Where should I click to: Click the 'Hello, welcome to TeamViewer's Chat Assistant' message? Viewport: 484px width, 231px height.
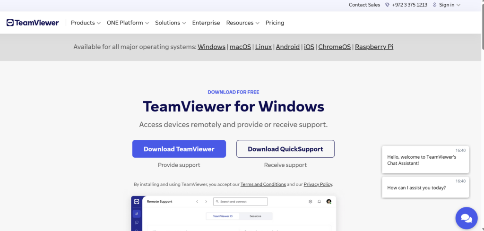tap(425, 160)
